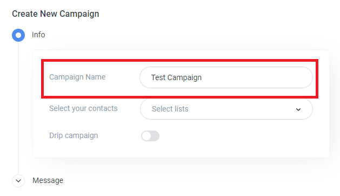The width and height of the screenshot is (340, 196).
Task: Click empty card area below Drip campaign
Action: coord(181,149)
